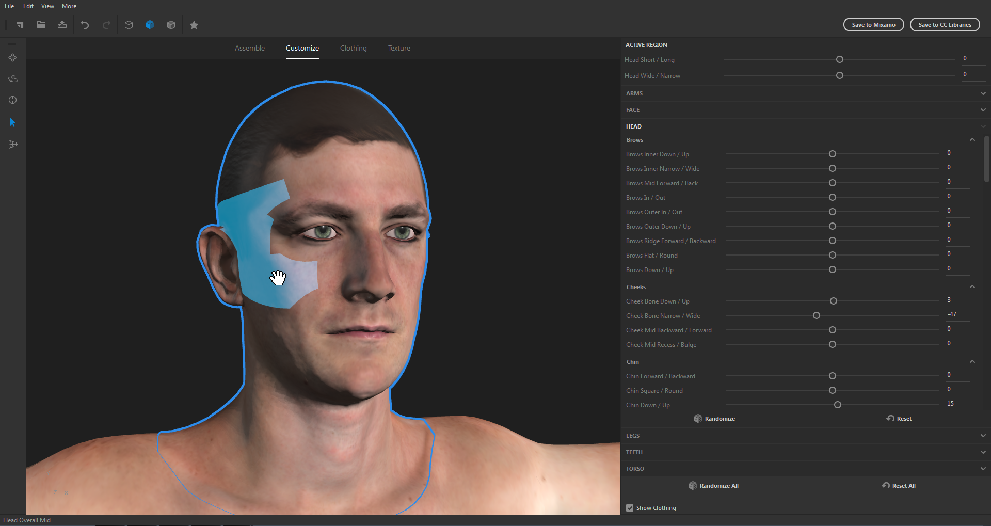Click the Save to Mixamo button

(x=873, y=24)
